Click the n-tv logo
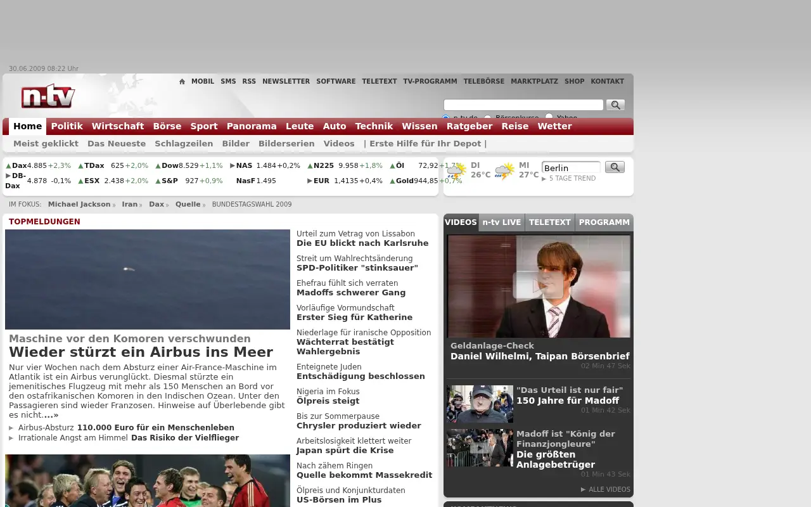The height and width of the screenshot is (507, 811). click(48, 96)
